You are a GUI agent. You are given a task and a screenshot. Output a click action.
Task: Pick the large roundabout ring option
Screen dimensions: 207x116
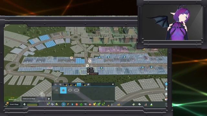[x=70, y=90]
